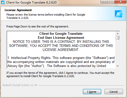This screenshot has height=98, width=127.
Task: Click the window title 'Client for Google Translate 6.2.620'
Action: point(31,3)
